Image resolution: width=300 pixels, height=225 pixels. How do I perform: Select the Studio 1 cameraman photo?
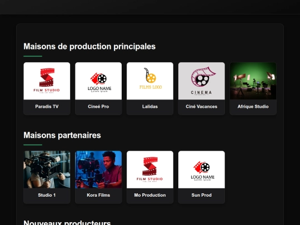(47, 169)
